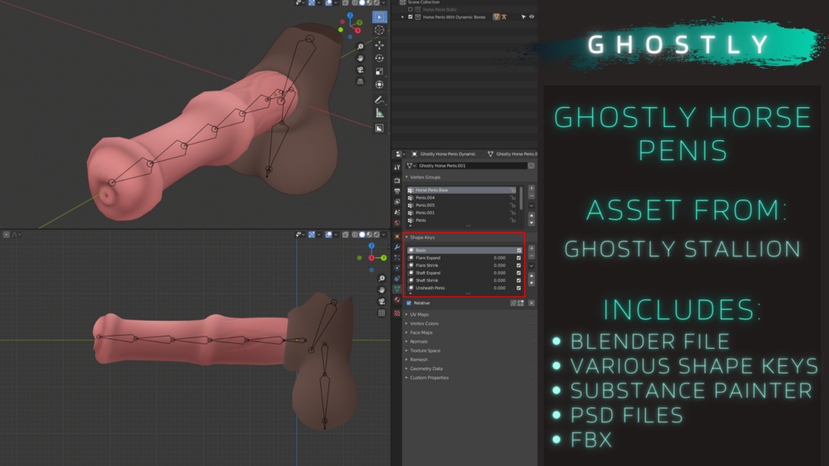Open the Object properties tab (orange square)
The image size is (829, 466).
(x=397, y=237)
